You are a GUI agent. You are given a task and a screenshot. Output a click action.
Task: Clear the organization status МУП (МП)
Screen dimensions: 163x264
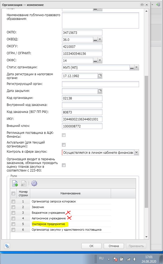pyautogui.click(x=136, y=67)
